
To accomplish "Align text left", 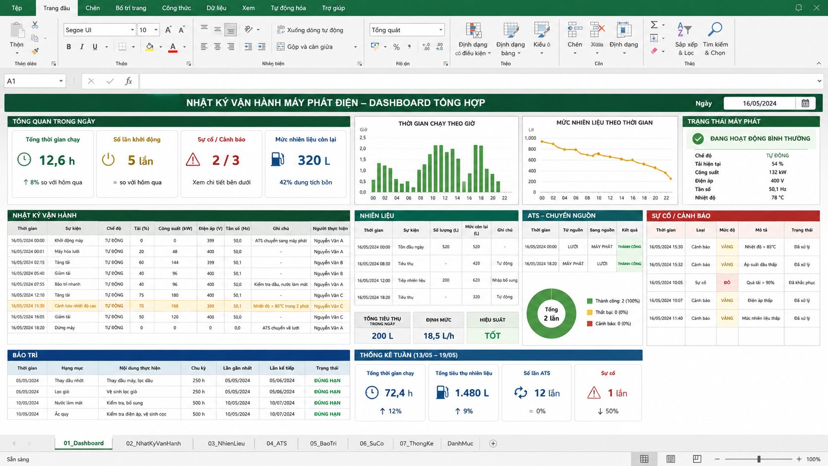I will click(x=204, y=47).
